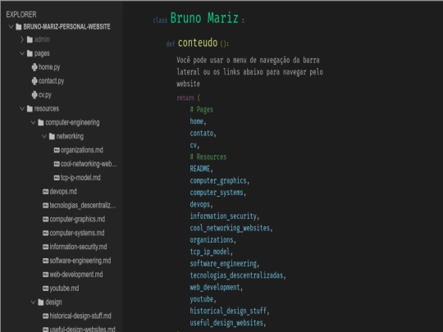Image resolution: width=443 pixels, height=332 pixels.
Task: Collapse the pages folder chevron
Action: point(22,53)
